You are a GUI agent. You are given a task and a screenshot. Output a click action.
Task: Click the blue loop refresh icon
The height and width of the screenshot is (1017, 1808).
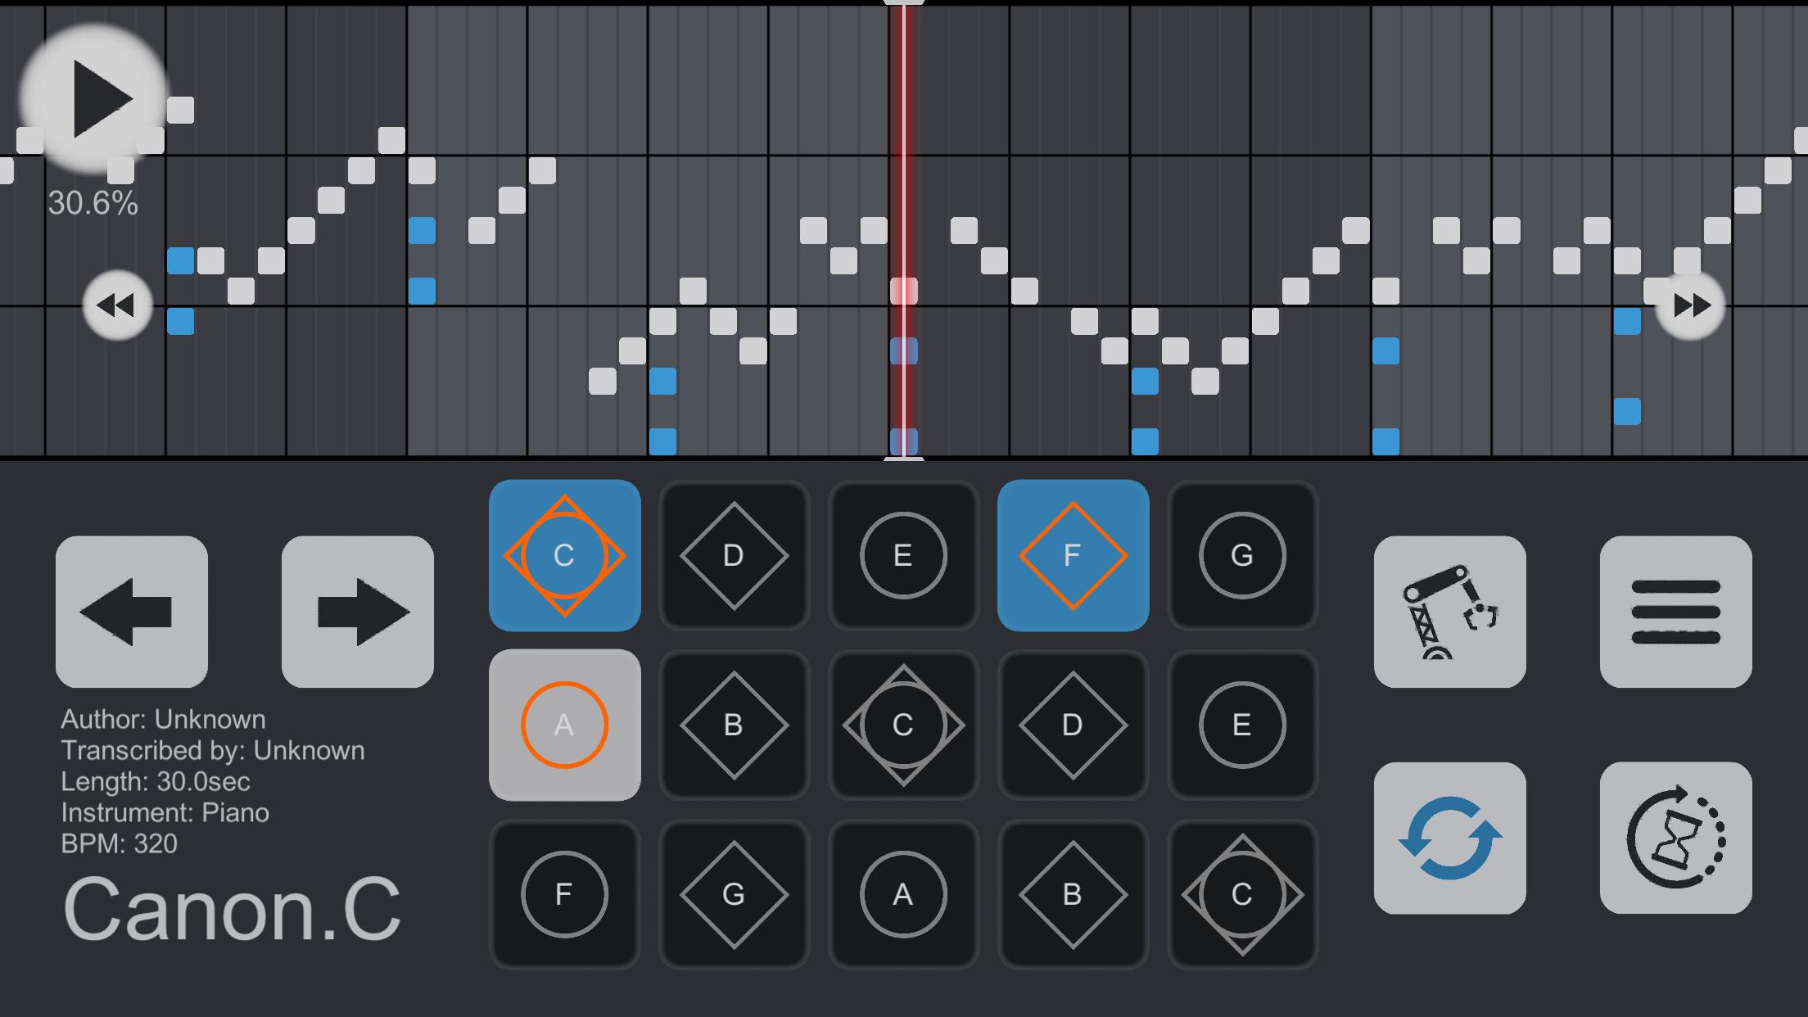pyautogui.click(x=1449, y=838)
